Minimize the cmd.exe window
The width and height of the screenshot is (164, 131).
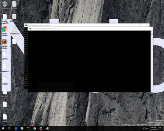tap(135, 25)
